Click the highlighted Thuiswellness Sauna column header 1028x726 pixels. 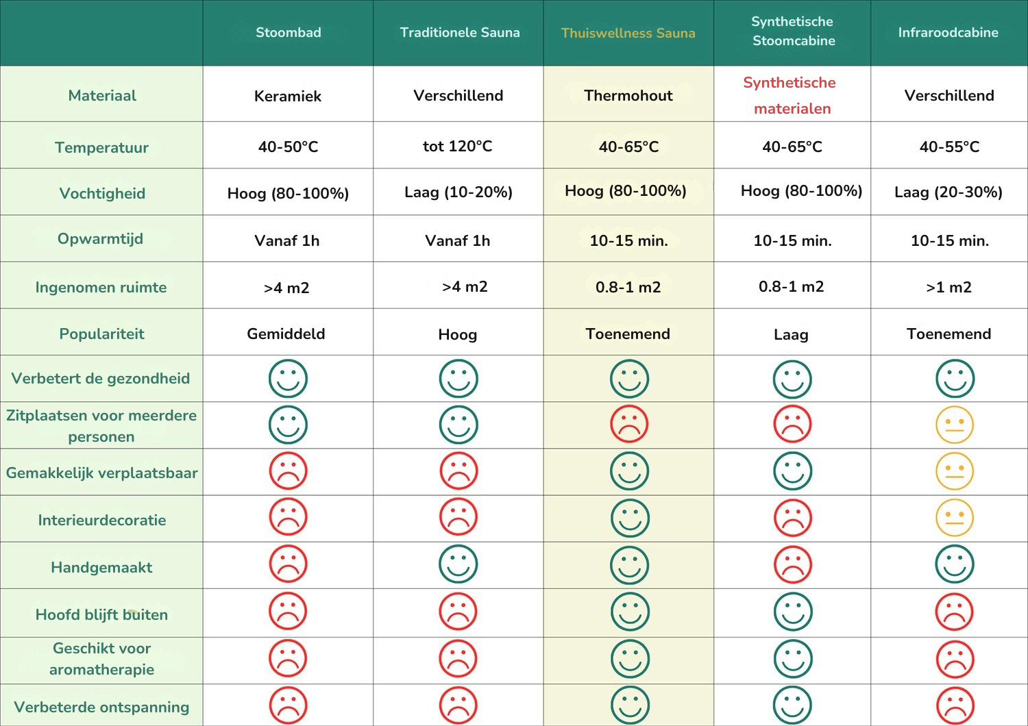click(x=628, y=33)
